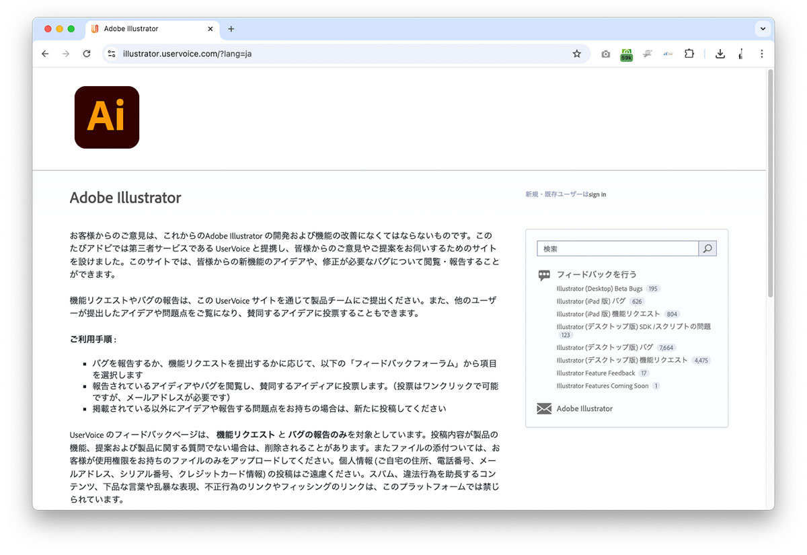Click the Adobe Illustrator contact link
Viewport: 807px width, 555px height.
pos(584,408)
